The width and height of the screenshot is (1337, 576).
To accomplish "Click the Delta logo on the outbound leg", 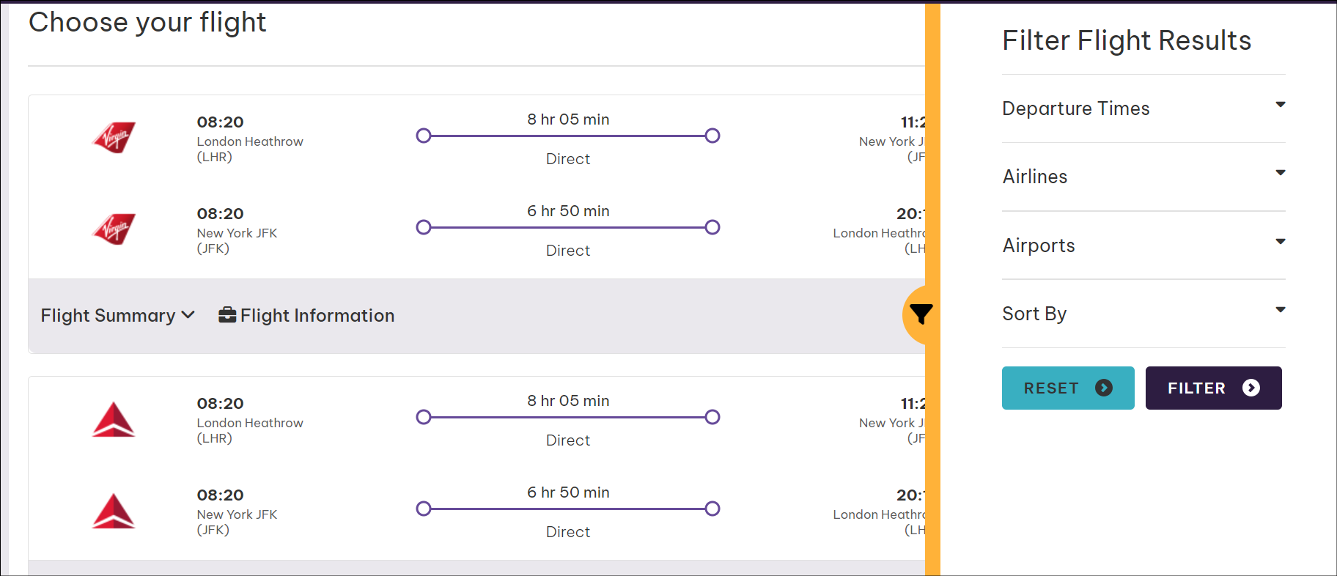I will [115, 418].
